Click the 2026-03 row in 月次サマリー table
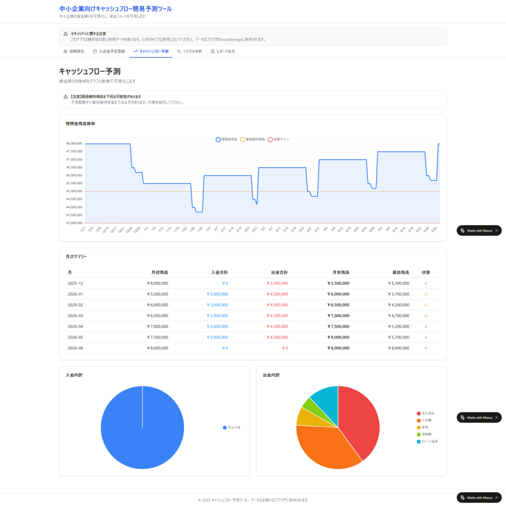Viewport: 506px width, 507px height. pos(252,315)
